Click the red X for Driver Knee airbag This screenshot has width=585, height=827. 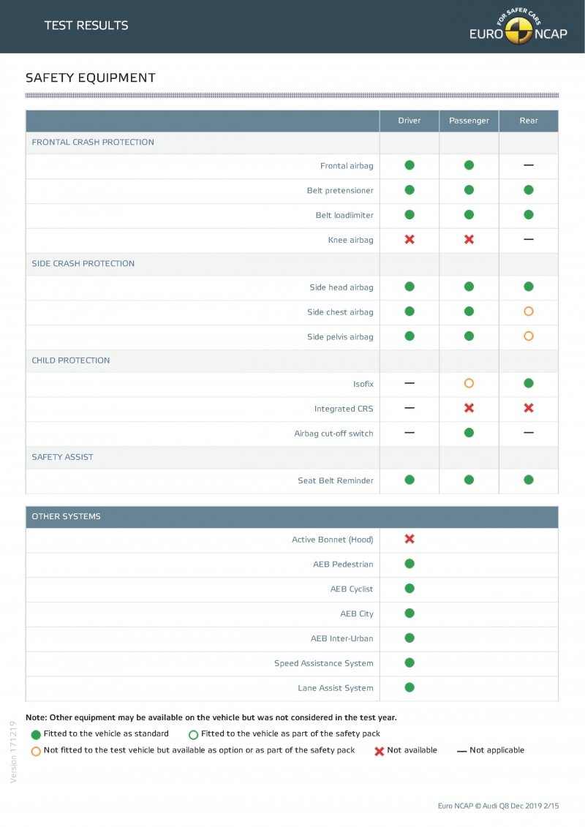(x=409, y=239)
